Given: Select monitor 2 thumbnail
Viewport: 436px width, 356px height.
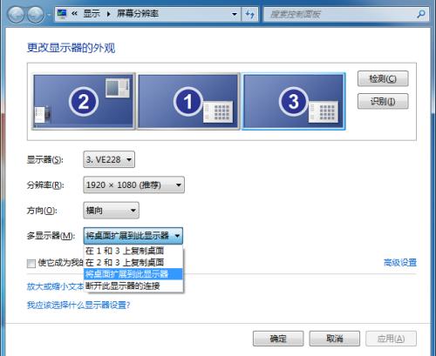Looking at the screenshot, I should coord(84,101).
